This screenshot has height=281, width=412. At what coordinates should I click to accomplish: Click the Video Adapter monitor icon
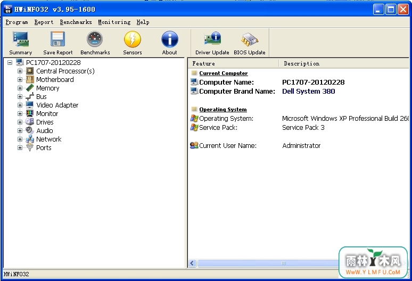pos(30,105)
